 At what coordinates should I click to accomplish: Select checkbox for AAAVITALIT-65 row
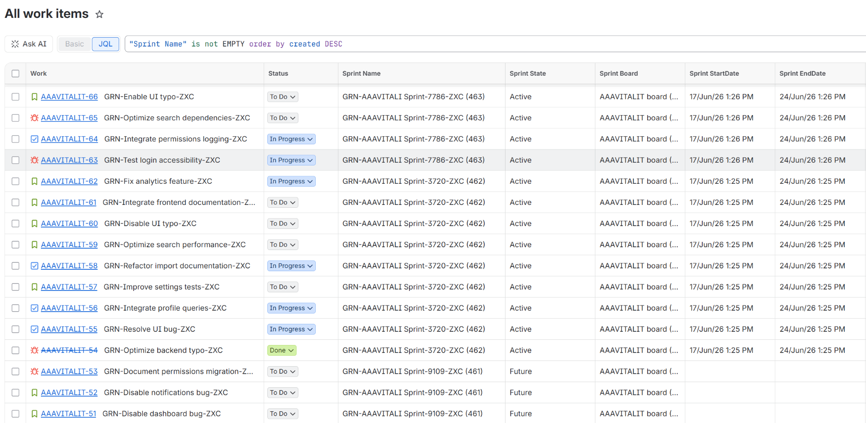[x=16, y=118]
